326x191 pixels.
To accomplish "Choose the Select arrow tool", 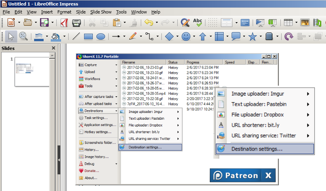I will coord(11,36).
